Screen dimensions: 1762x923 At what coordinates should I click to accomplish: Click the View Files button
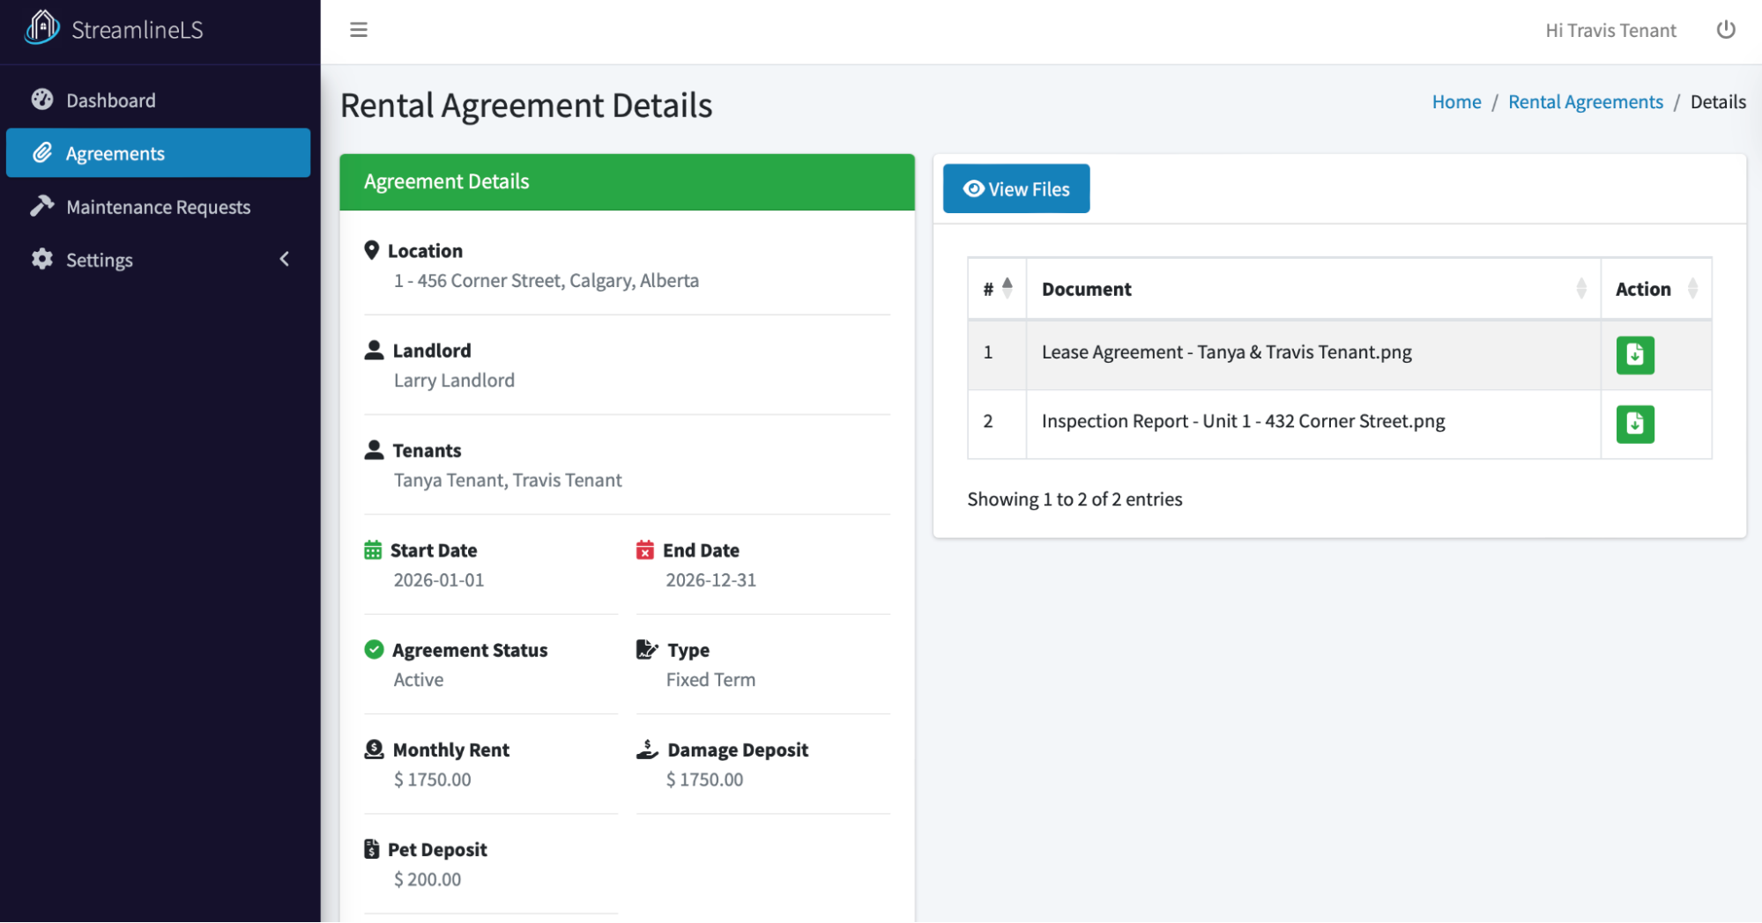pyautogui.click(x=1015, y=188)
